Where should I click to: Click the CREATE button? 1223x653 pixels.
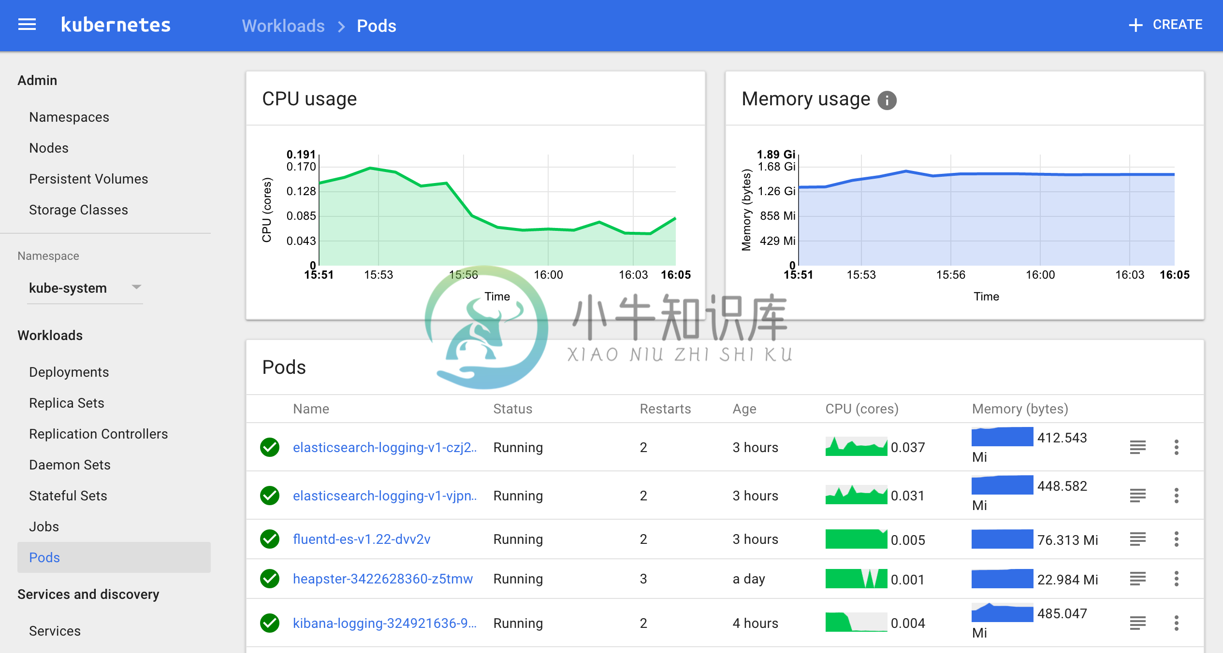[x=1165, y=25]
